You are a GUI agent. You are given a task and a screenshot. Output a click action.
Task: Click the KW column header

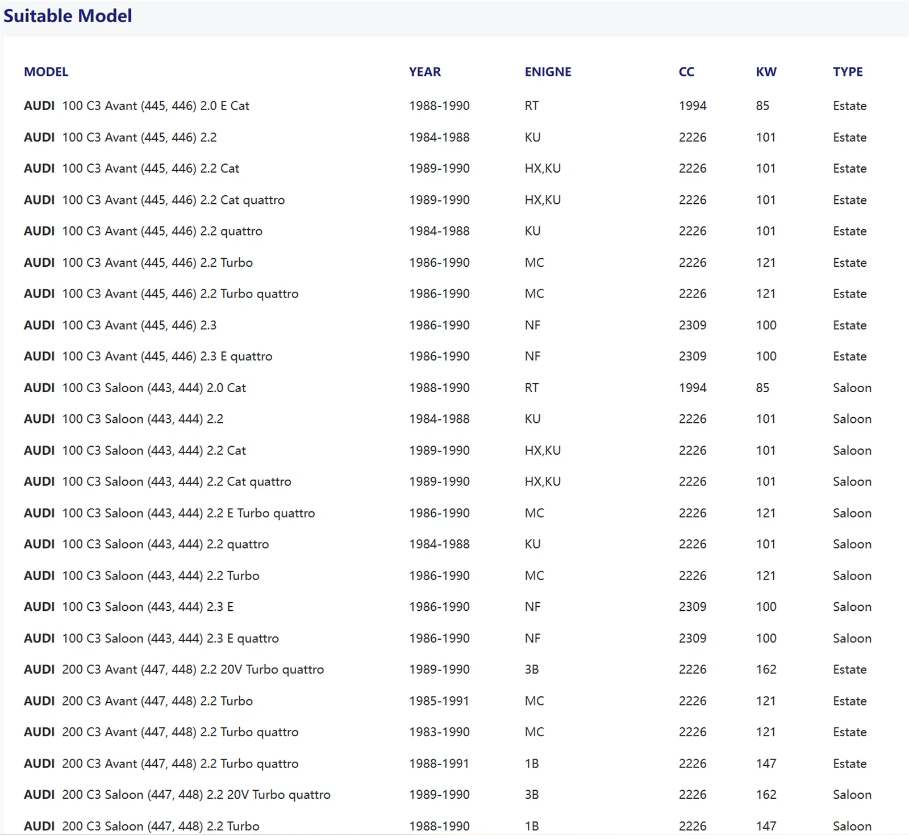[x=766, y=72]
